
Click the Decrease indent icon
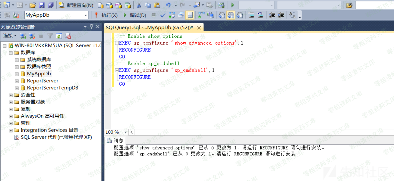[272, 15]
